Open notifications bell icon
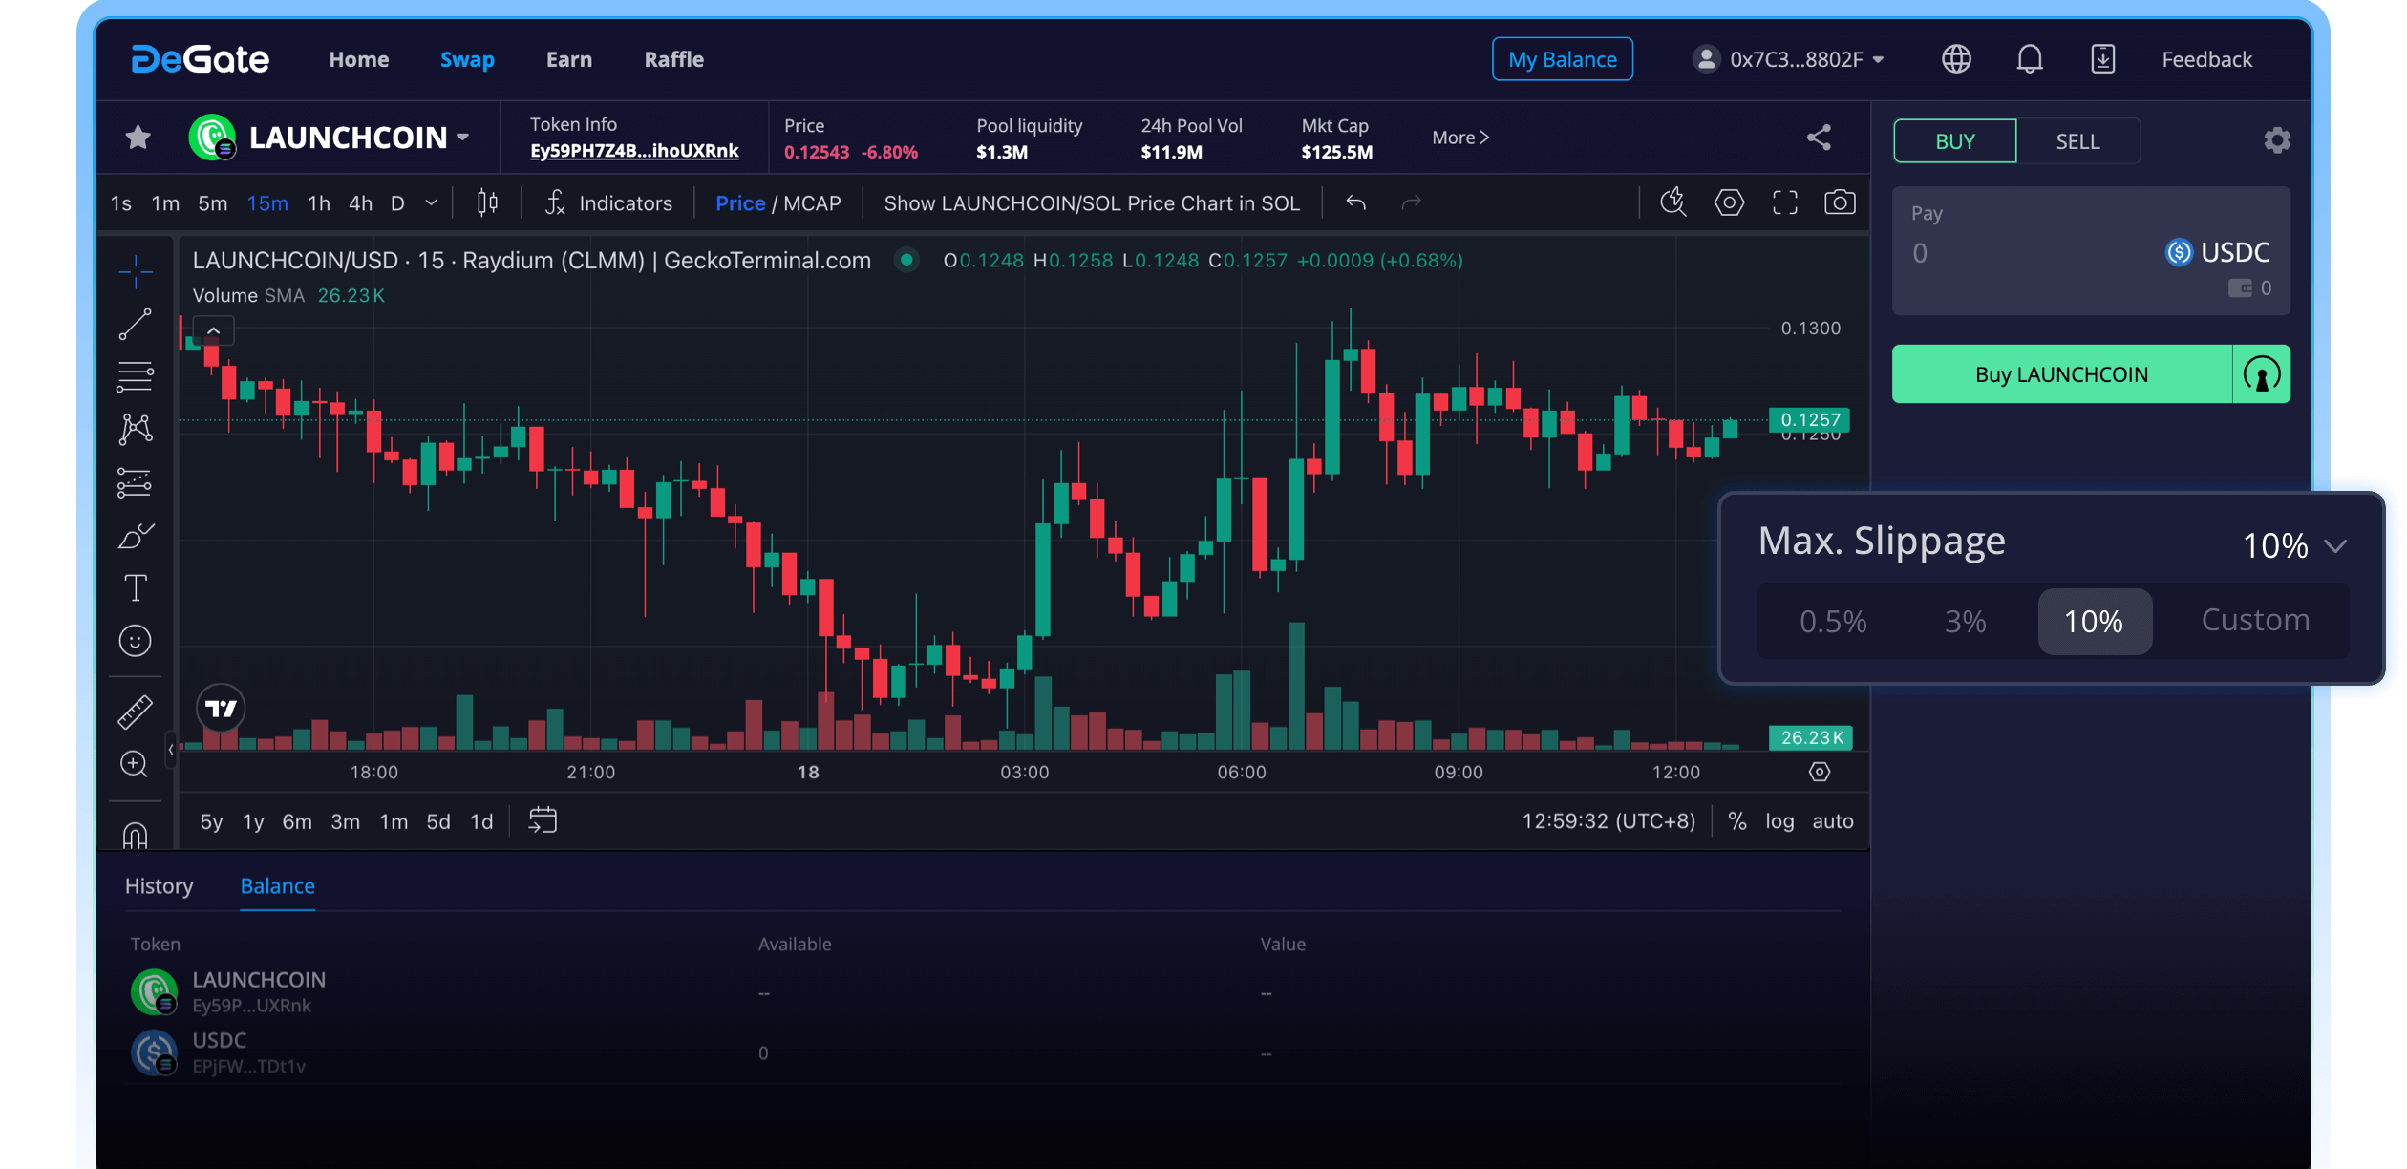Screen dimensions: 2407x1169 tap(2030, 59)
